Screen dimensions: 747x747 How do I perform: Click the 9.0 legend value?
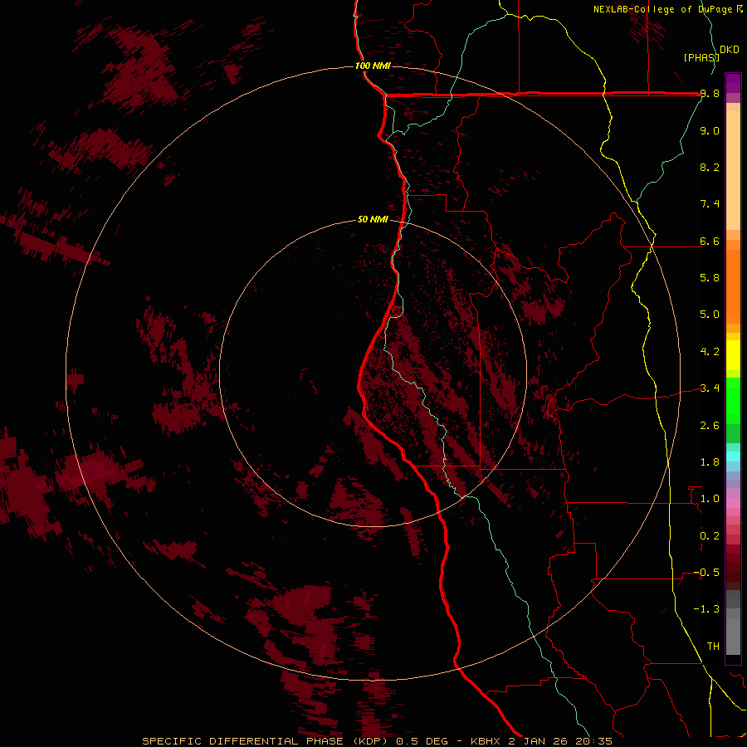tap(710, 130)
